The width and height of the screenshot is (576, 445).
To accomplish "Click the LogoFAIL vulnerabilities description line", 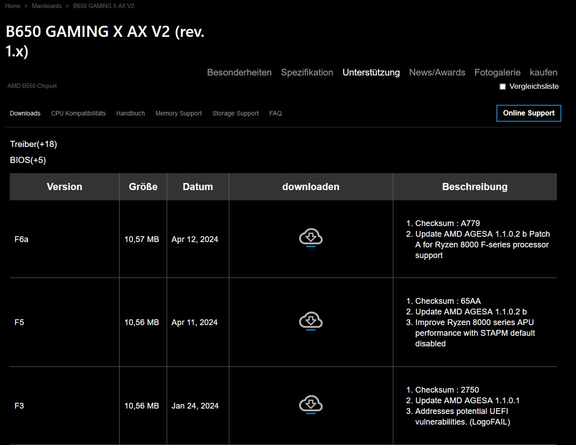I will pyautogui.click(x=463, y=417).
